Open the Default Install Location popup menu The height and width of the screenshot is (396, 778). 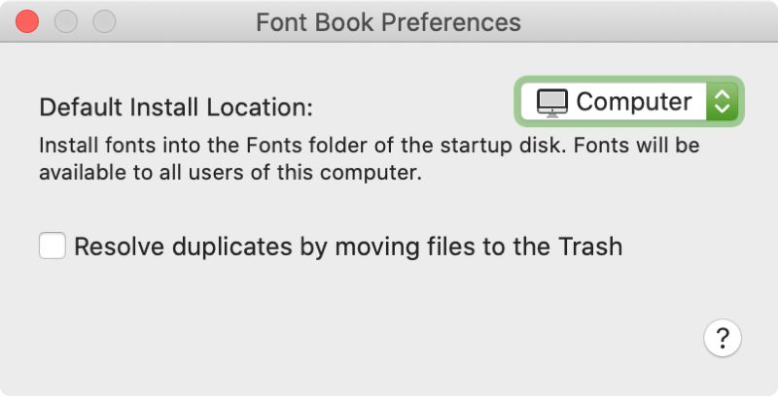pos(629,102)
